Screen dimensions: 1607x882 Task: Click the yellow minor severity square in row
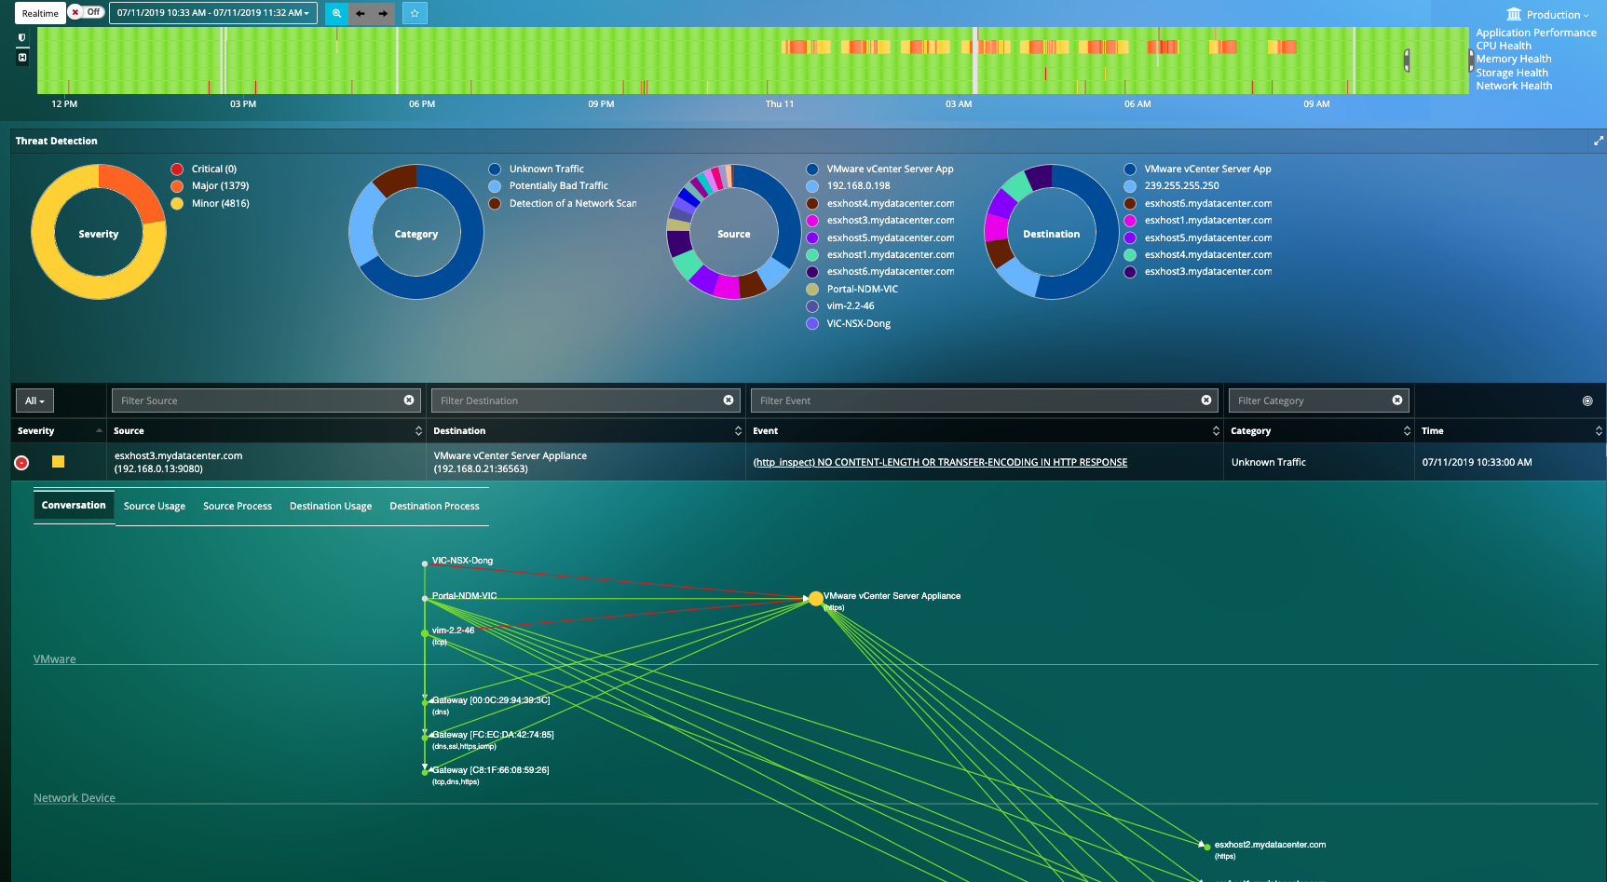tap(58, 462)
